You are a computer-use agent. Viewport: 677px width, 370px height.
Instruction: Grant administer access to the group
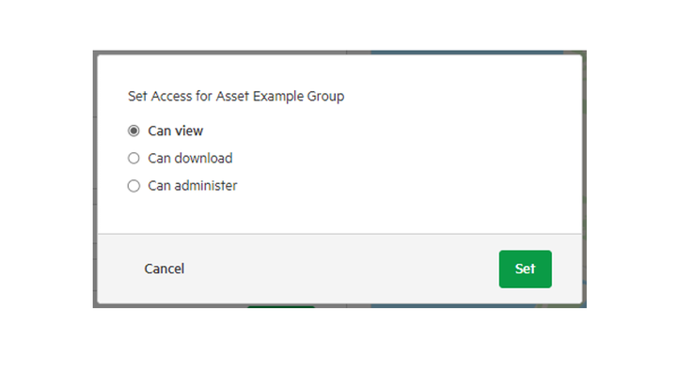pos(134,186)
